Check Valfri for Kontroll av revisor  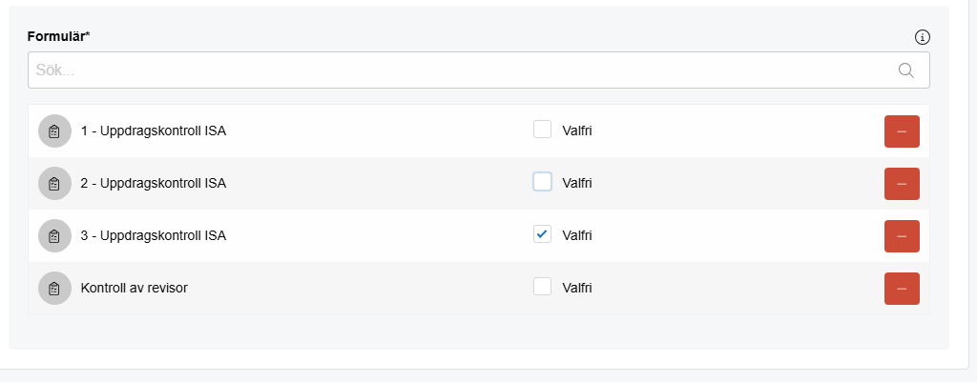point(542,286)
